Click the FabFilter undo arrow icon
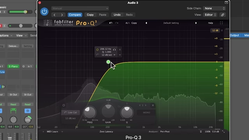The image size is (249, 140). (110, 23)
